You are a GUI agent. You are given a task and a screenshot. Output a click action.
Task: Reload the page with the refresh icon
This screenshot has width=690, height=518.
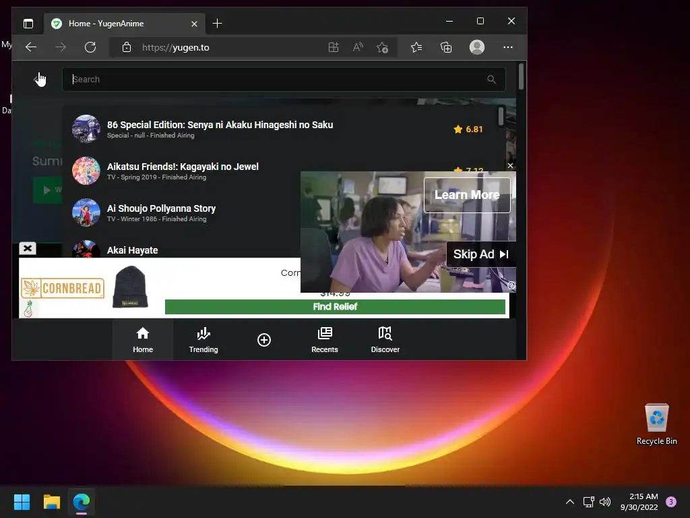coord(90,47)
